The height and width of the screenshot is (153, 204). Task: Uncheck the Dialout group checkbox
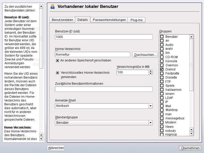point(162,69)
